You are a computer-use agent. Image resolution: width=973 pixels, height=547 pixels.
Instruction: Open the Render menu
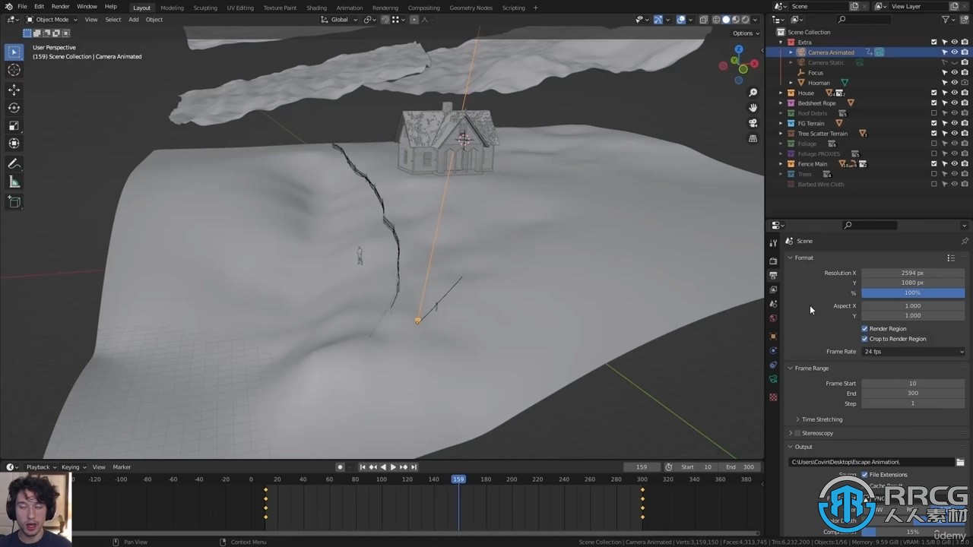point(60,7)
